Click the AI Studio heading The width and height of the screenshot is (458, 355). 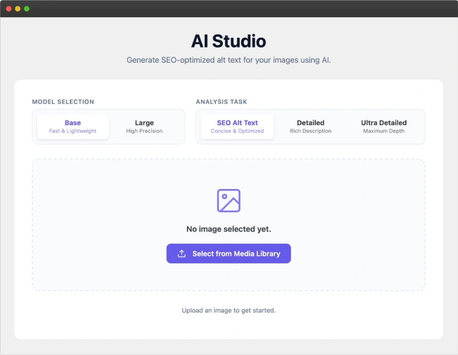(229, 41)
